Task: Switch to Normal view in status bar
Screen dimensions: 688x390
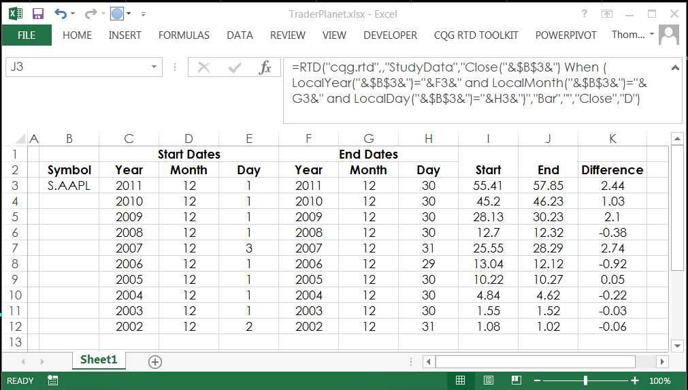Action: 461,380
